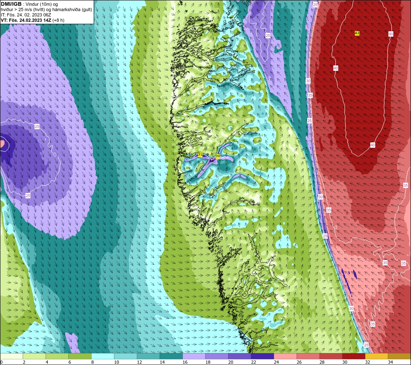Click the legend scale number 32
Image resolution: width=411 pixels, height=365 pixels.
[367, 362]
